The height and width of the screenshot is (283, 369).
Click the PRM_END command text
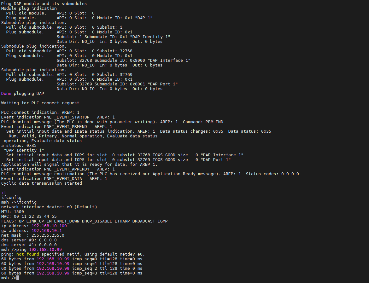214,122
